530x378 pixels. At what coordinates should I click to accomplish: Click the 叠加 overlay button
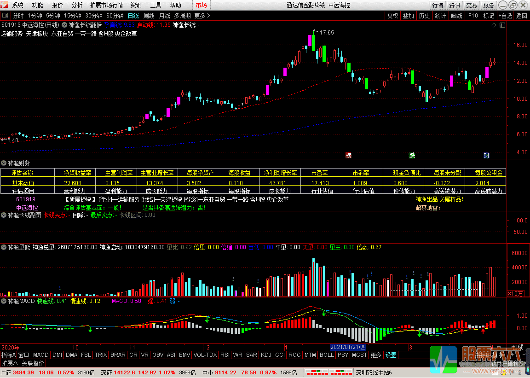tap(409, 16)
